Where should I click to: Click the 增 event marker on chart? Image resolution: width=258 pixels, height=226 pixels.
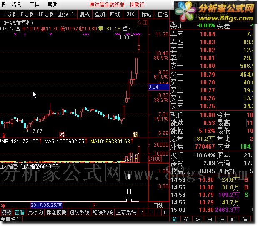click(62, 134)
